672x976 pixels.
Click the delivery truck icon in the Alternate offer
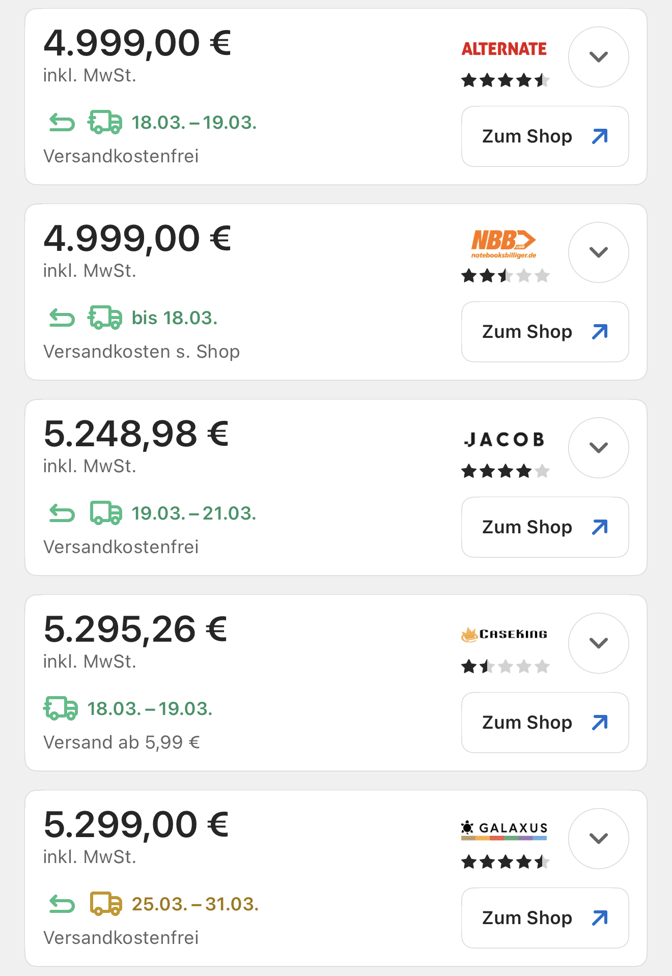coord(105,122)
